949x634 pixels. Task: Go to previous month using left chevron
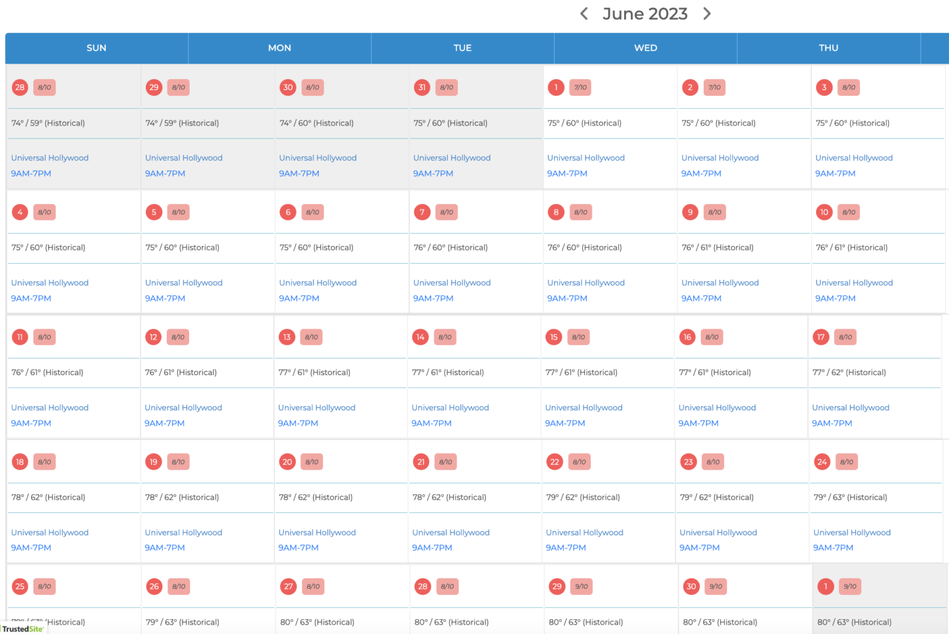[584, 14]
